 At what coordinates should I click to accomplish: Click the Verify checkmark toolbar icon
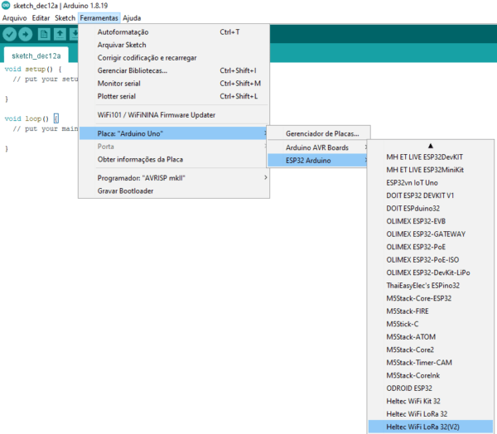click(9, 34)
